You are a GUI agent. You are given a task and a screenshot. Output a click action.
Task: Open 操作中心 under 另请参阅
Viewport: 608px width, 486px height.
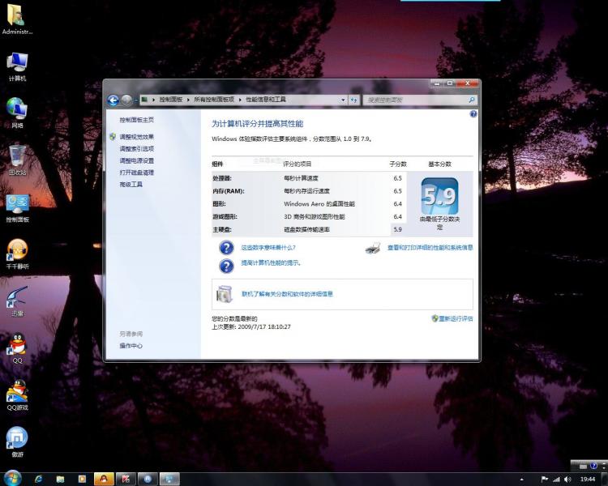pos(131,346)
